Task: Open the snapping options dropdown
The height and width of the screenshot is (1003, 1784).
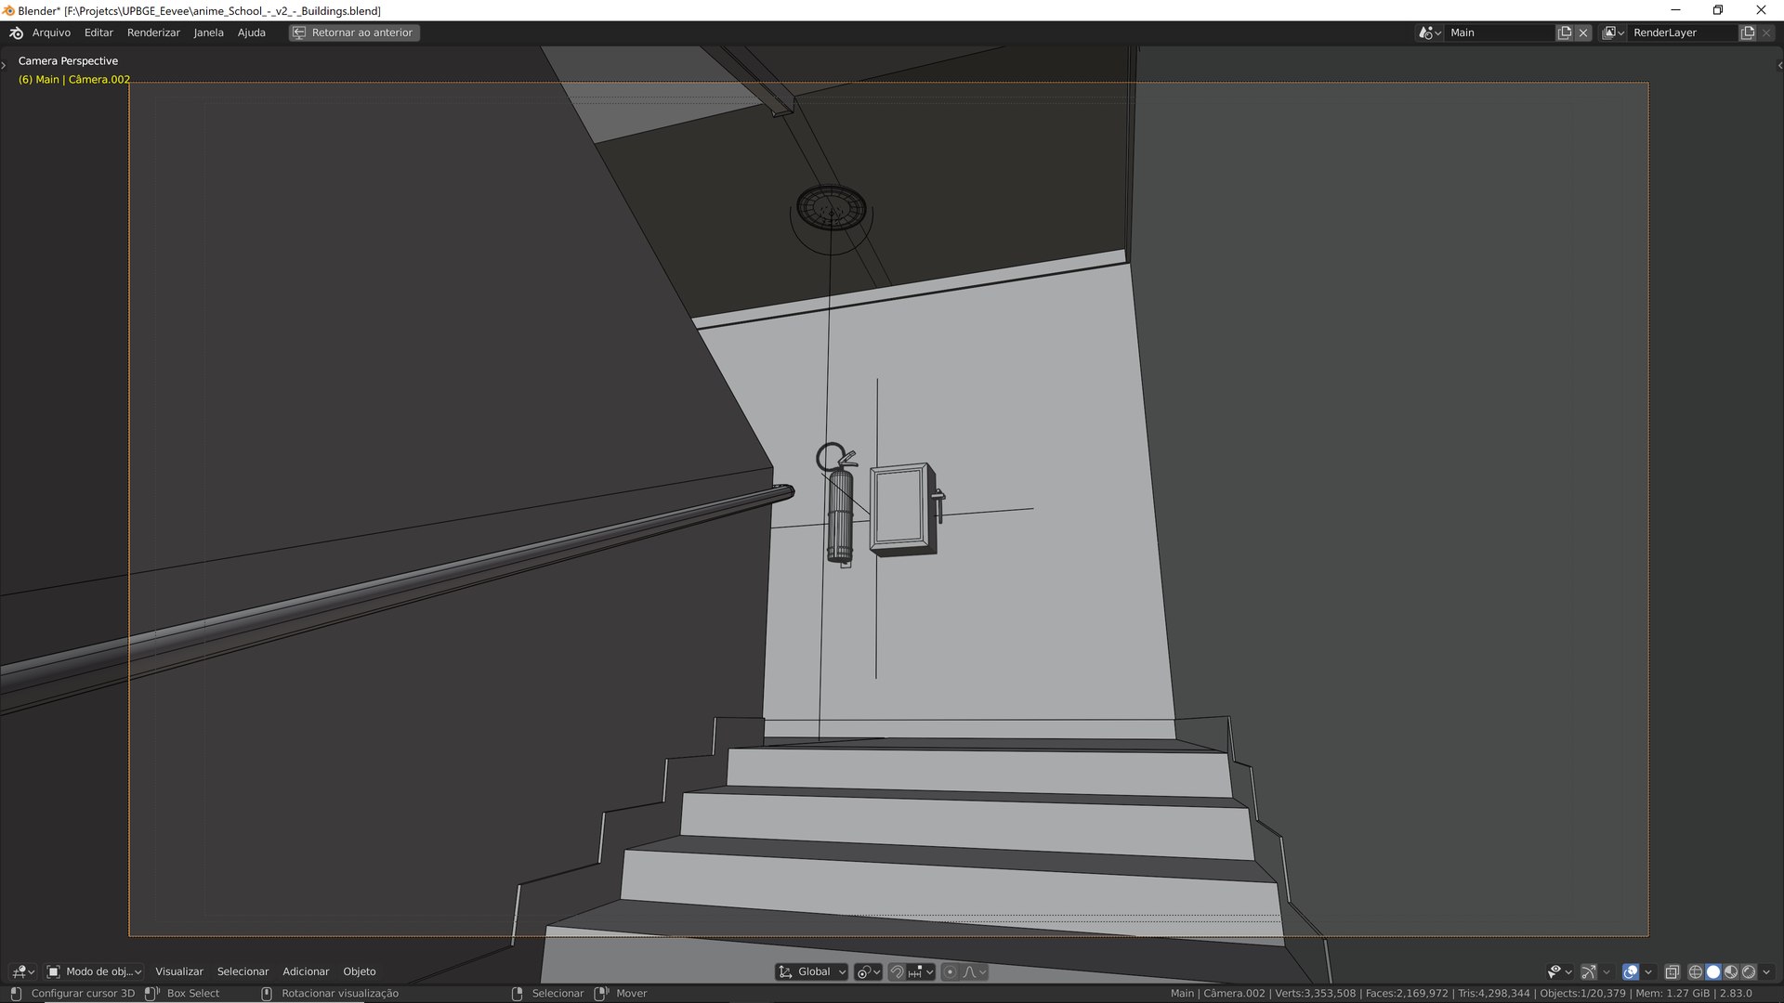Action: pos(921,971)
